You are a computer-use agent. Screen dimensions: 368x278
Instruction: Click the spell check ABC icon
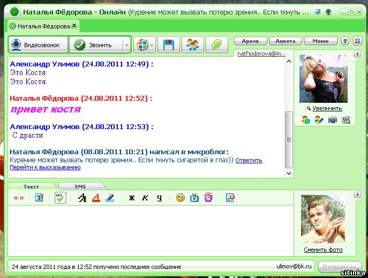pyautogui.click(x=61, y=198)
